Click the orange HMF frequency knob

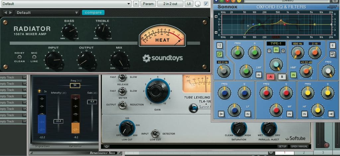[x=298, y=53]
